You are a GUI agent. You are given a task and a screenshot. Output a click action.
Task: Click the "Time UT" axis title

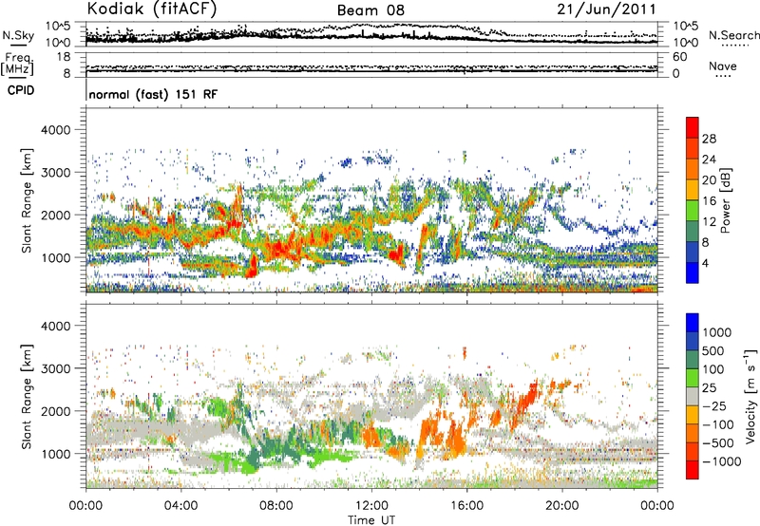[x=371, y=519]
